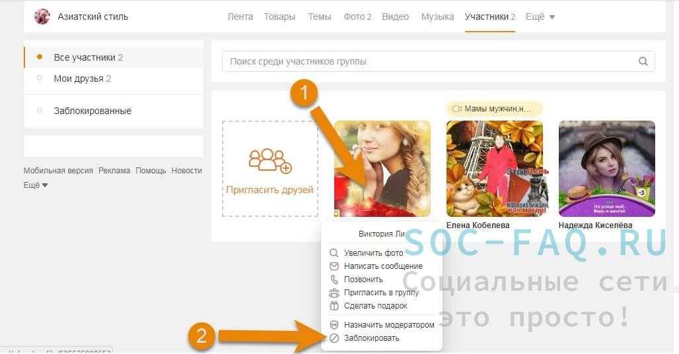Open Надежда Киселёва profile photo
The height and width of the screenshot is (354, 679).
pos(606,168)
